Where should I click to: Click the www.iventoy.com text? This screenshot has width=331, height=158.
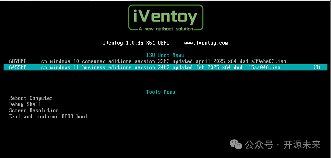click(206, 43)
